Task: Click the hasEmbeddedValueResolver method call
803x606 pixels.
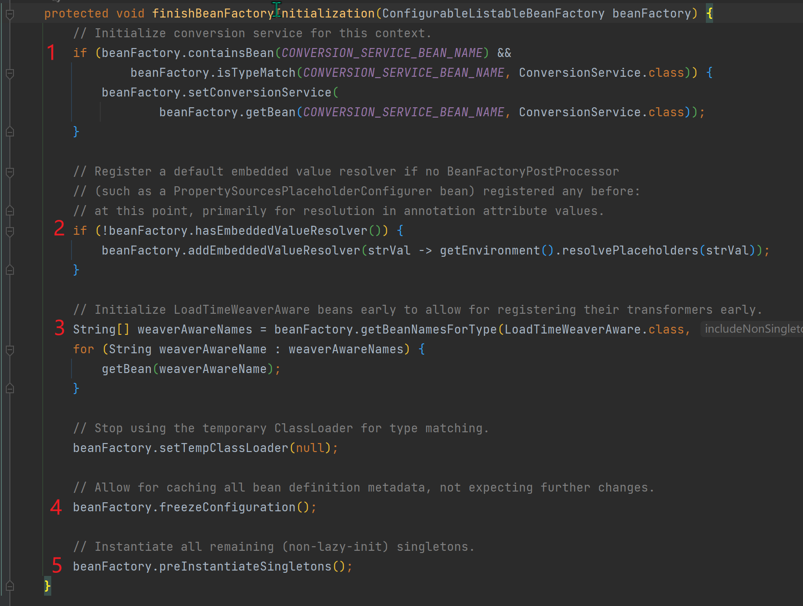Action: pos(281,231)
